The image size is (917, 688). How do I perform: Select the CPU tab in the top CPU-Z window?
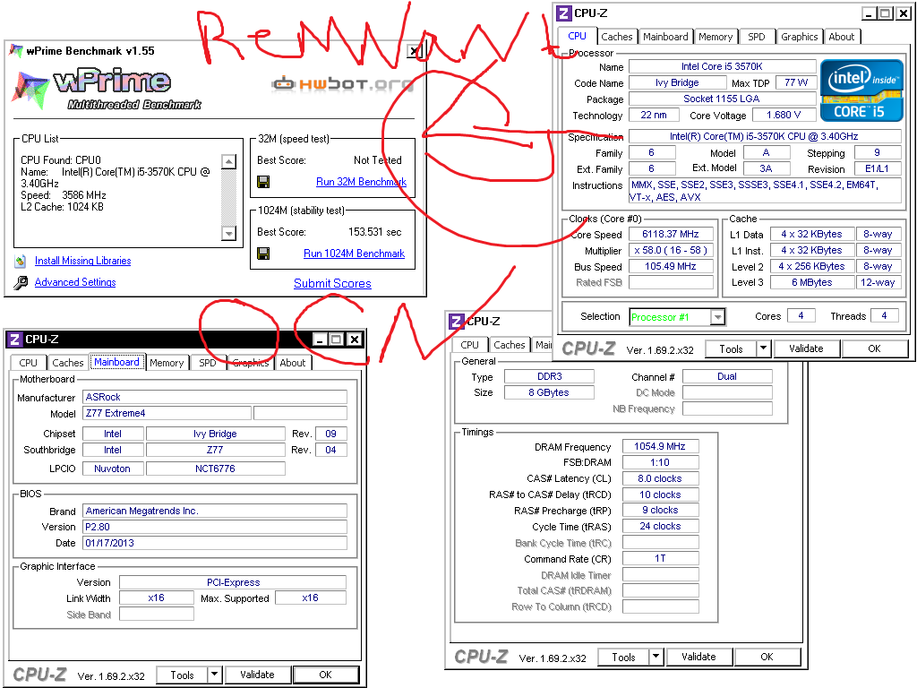click(x=578, y=36)
